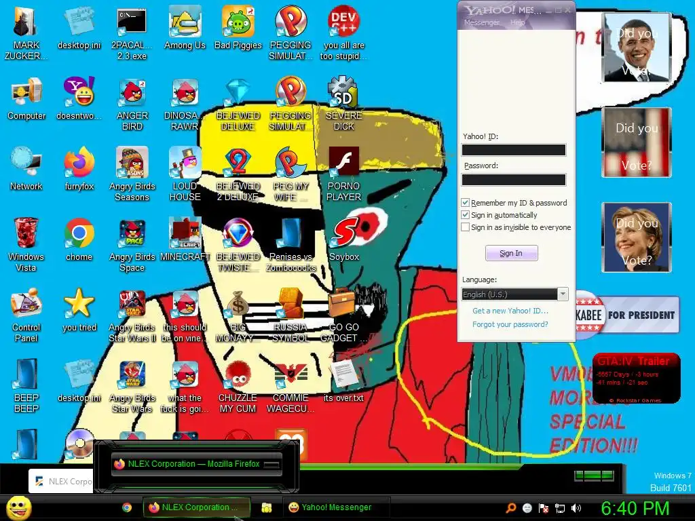695x521 pixels.
Task: Click the 6:40 PM taskbar clock
Action: click(635, 509)
